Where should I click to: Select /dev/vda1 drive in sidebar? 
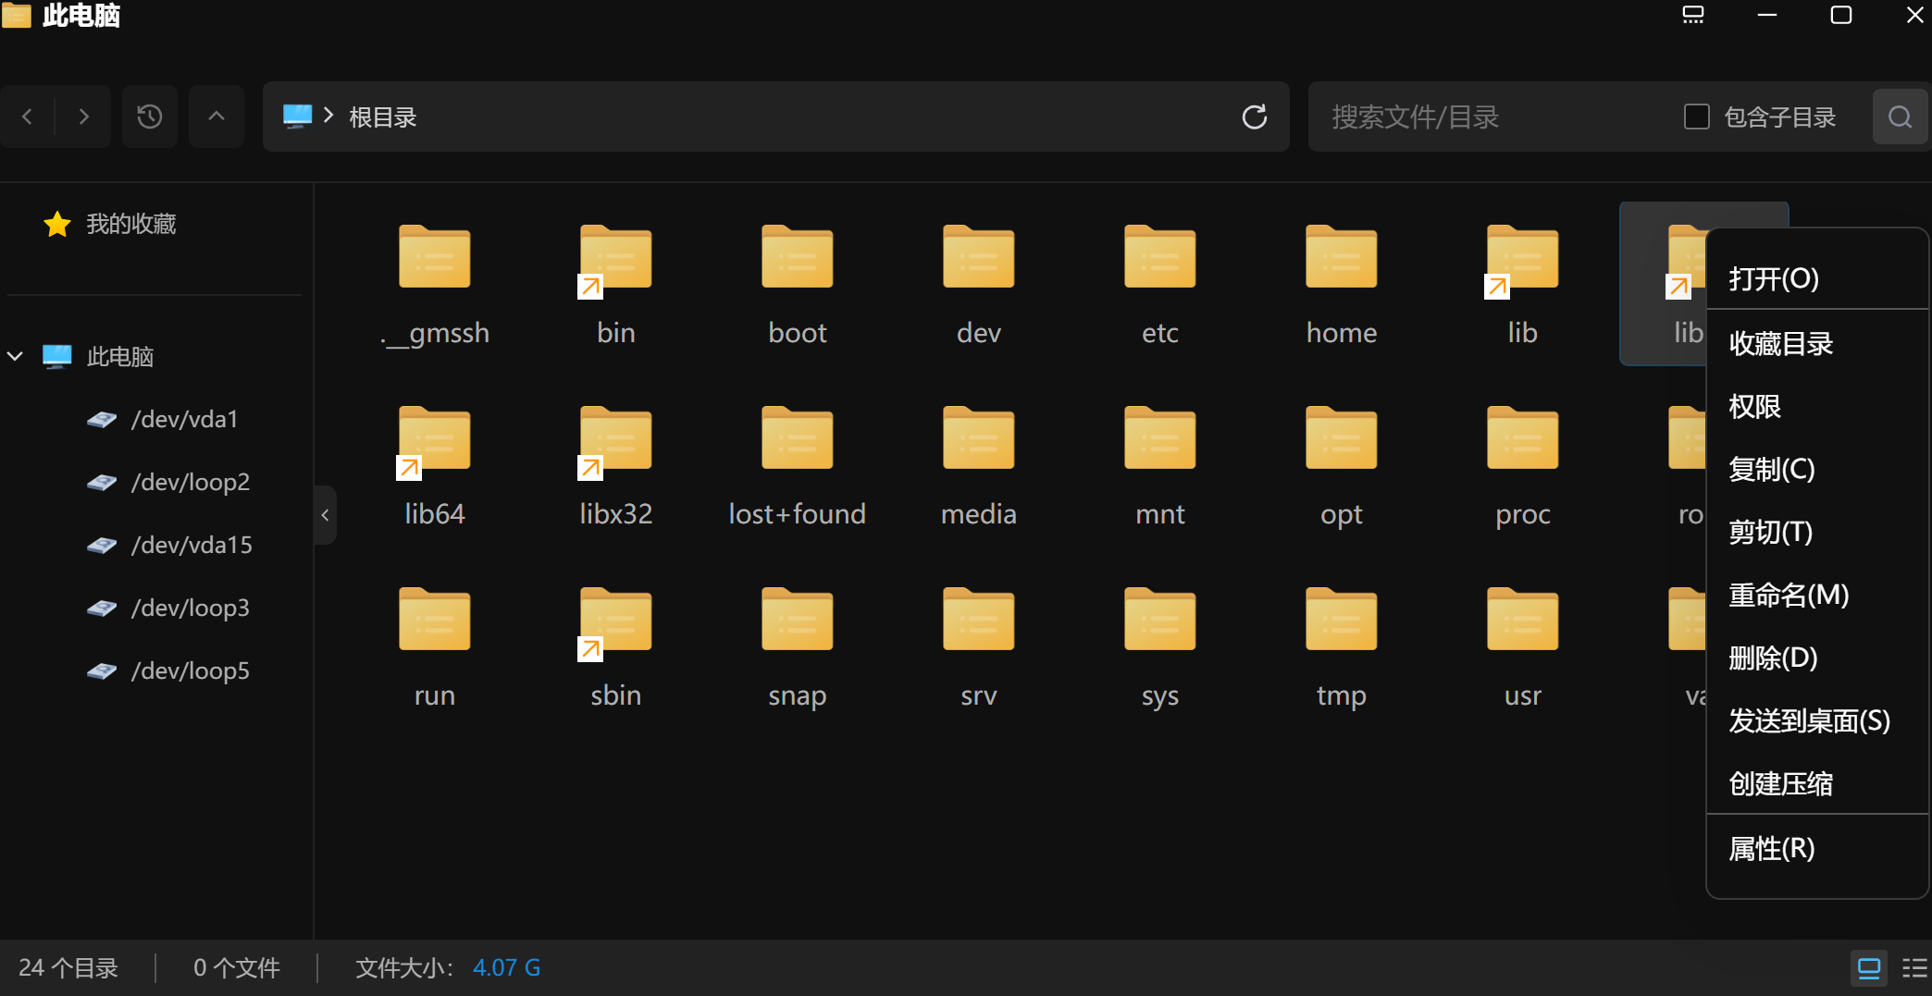click(x=184, y=419)
